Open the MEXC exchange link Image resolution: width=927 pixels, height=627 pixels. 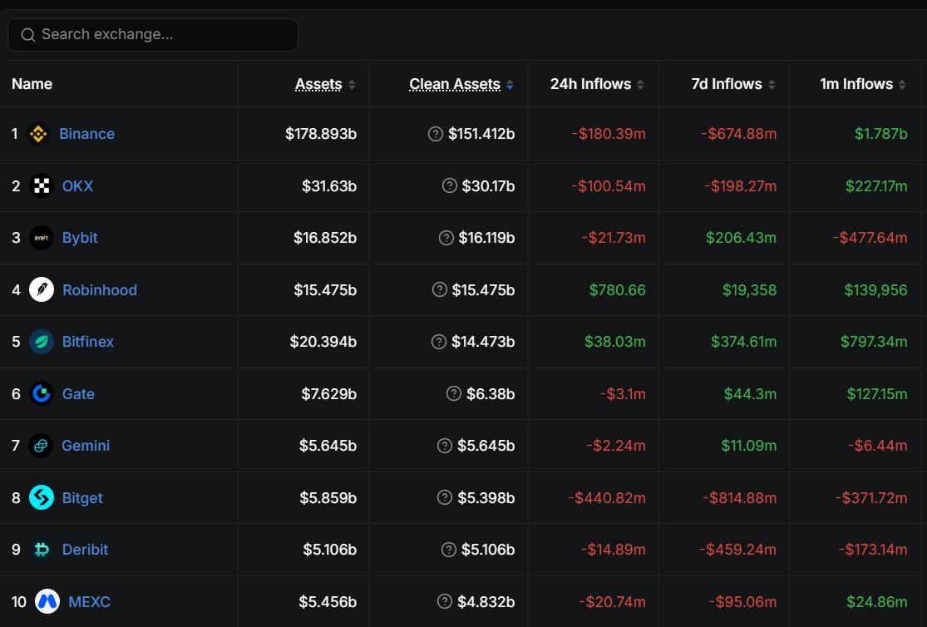(x=89, y=601)
